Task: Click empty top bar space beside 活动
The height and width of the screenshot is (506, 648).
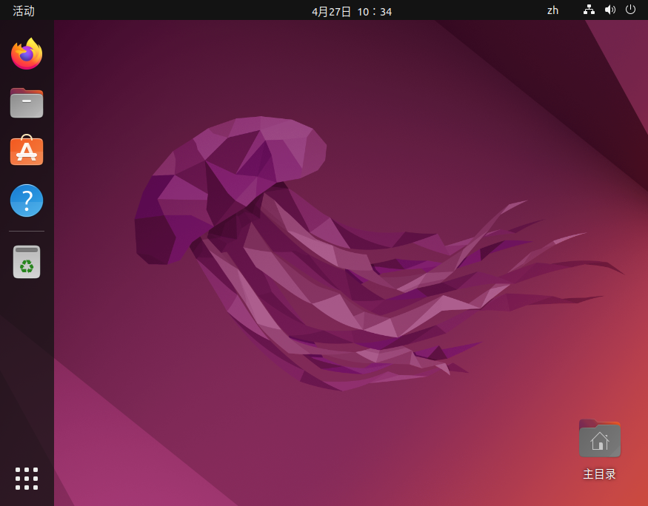Action: click(x=148, y=10)
